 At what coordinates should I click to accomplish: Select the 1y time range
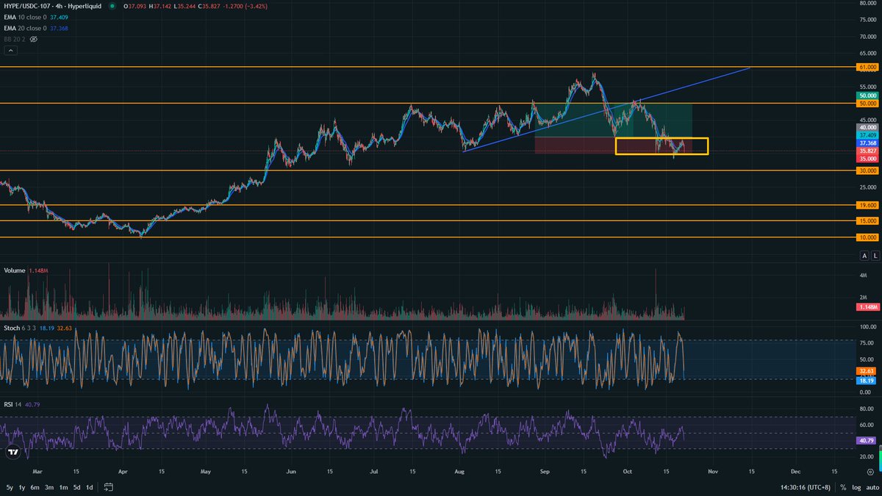click(23, 487)
